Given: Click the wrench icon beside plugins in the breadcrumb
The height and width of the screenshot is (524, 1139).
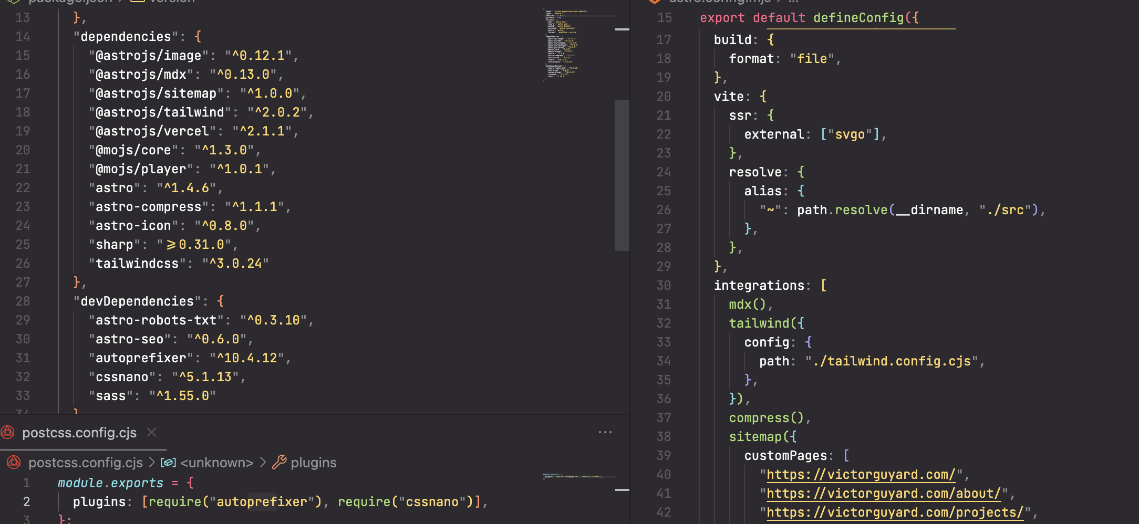Looking at the screenshot, I should [279, 463].
